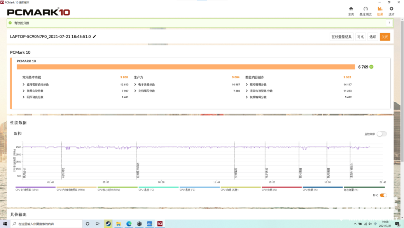Image resolution: width=404 pixels, height=228 pixels.
Task: Click 在线查看结果 button
Action: (341, 37)
